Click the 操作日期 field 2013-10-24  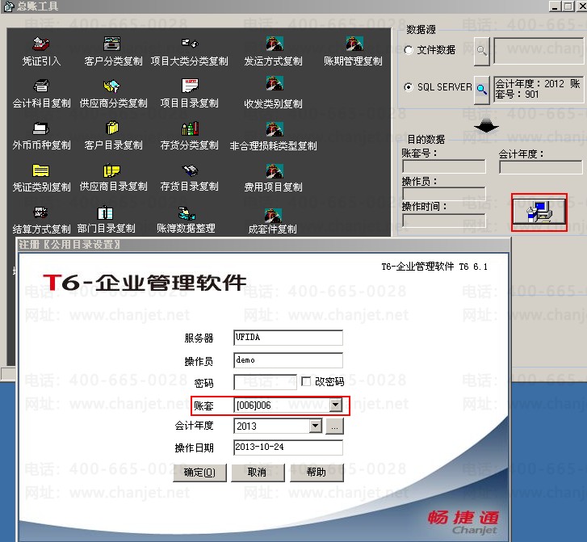288,447
